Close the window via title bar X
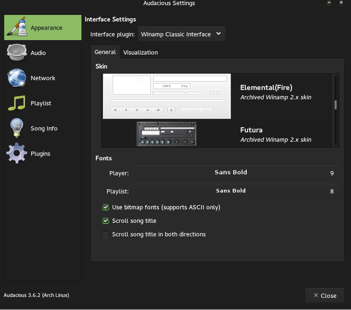 pyautogui.click(x=341, y=3)
